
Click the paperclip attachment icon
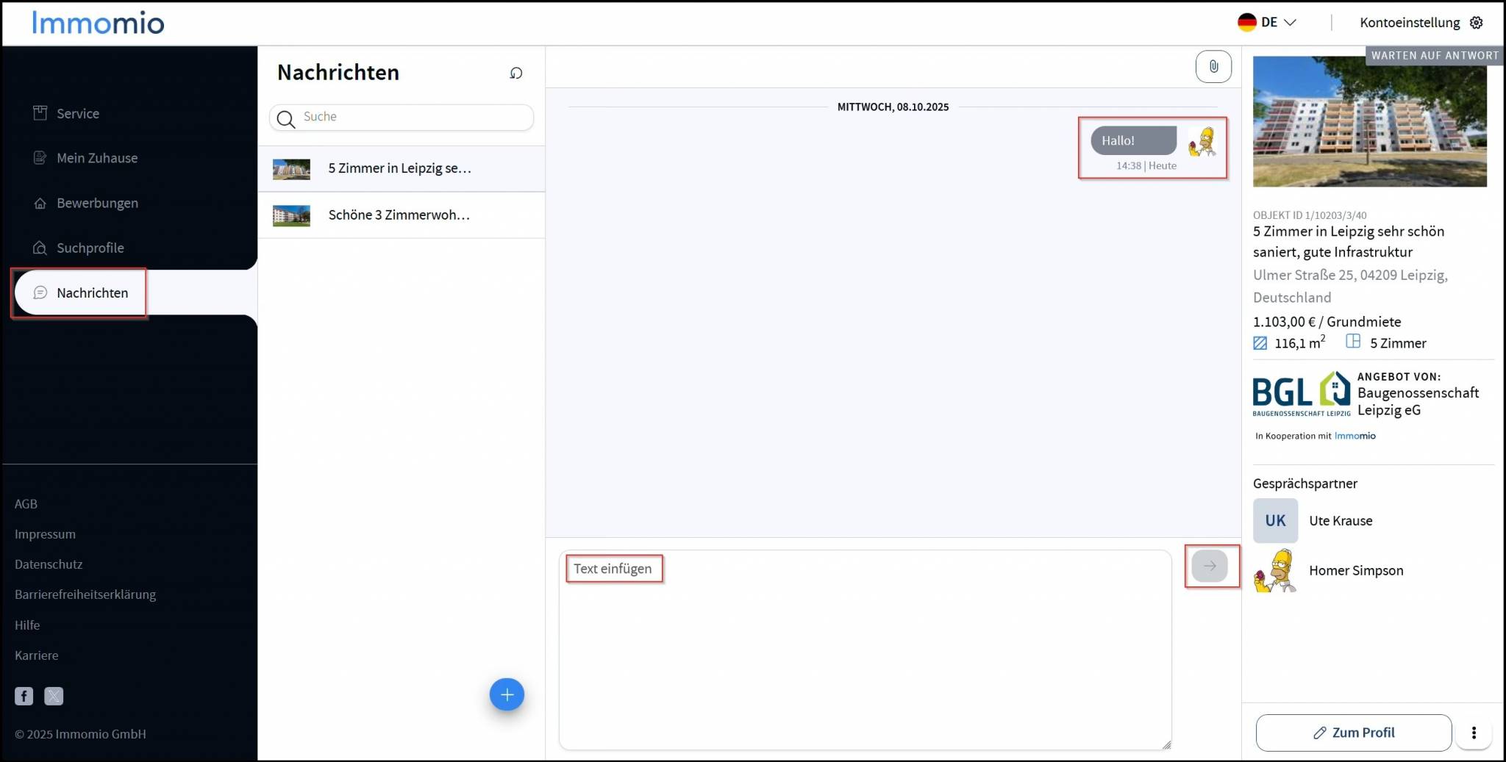1213,67
